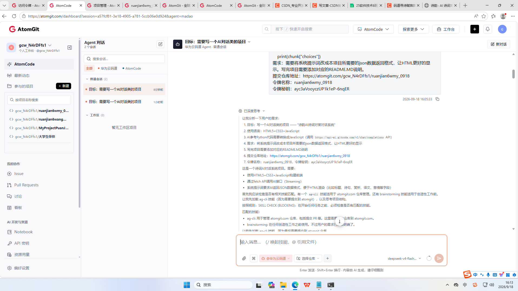Screen dimensions: 518x291
Task: Filter conversations by AtomCode tag
Action: pyautogui.click(x=132, y=68)
